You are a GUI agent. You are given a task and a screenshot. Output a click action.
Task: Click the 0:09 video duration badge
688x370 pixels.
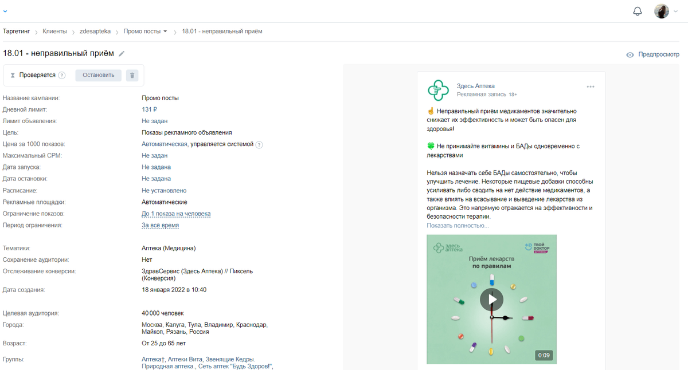[x=544, y=355]
